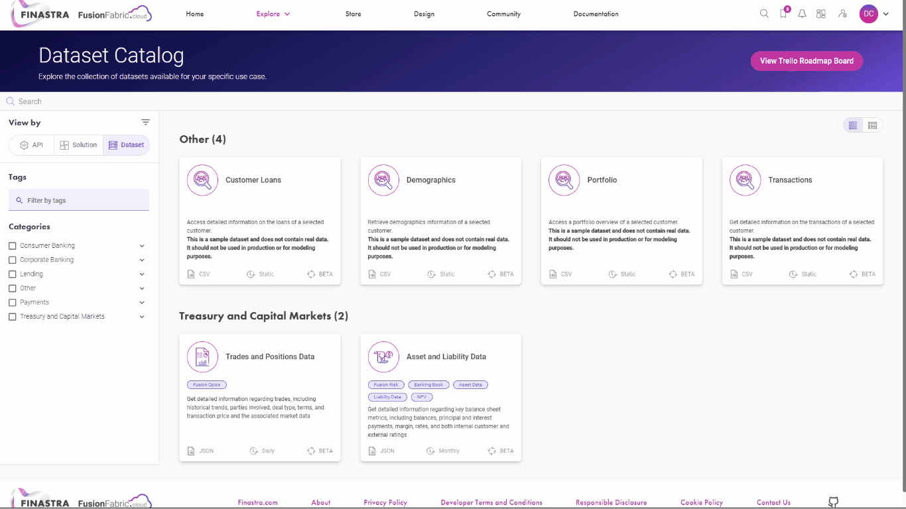This screenshot has height=509, width=906.
Task: Check the Consumer Banking category
Action: (x=12, y=246)
